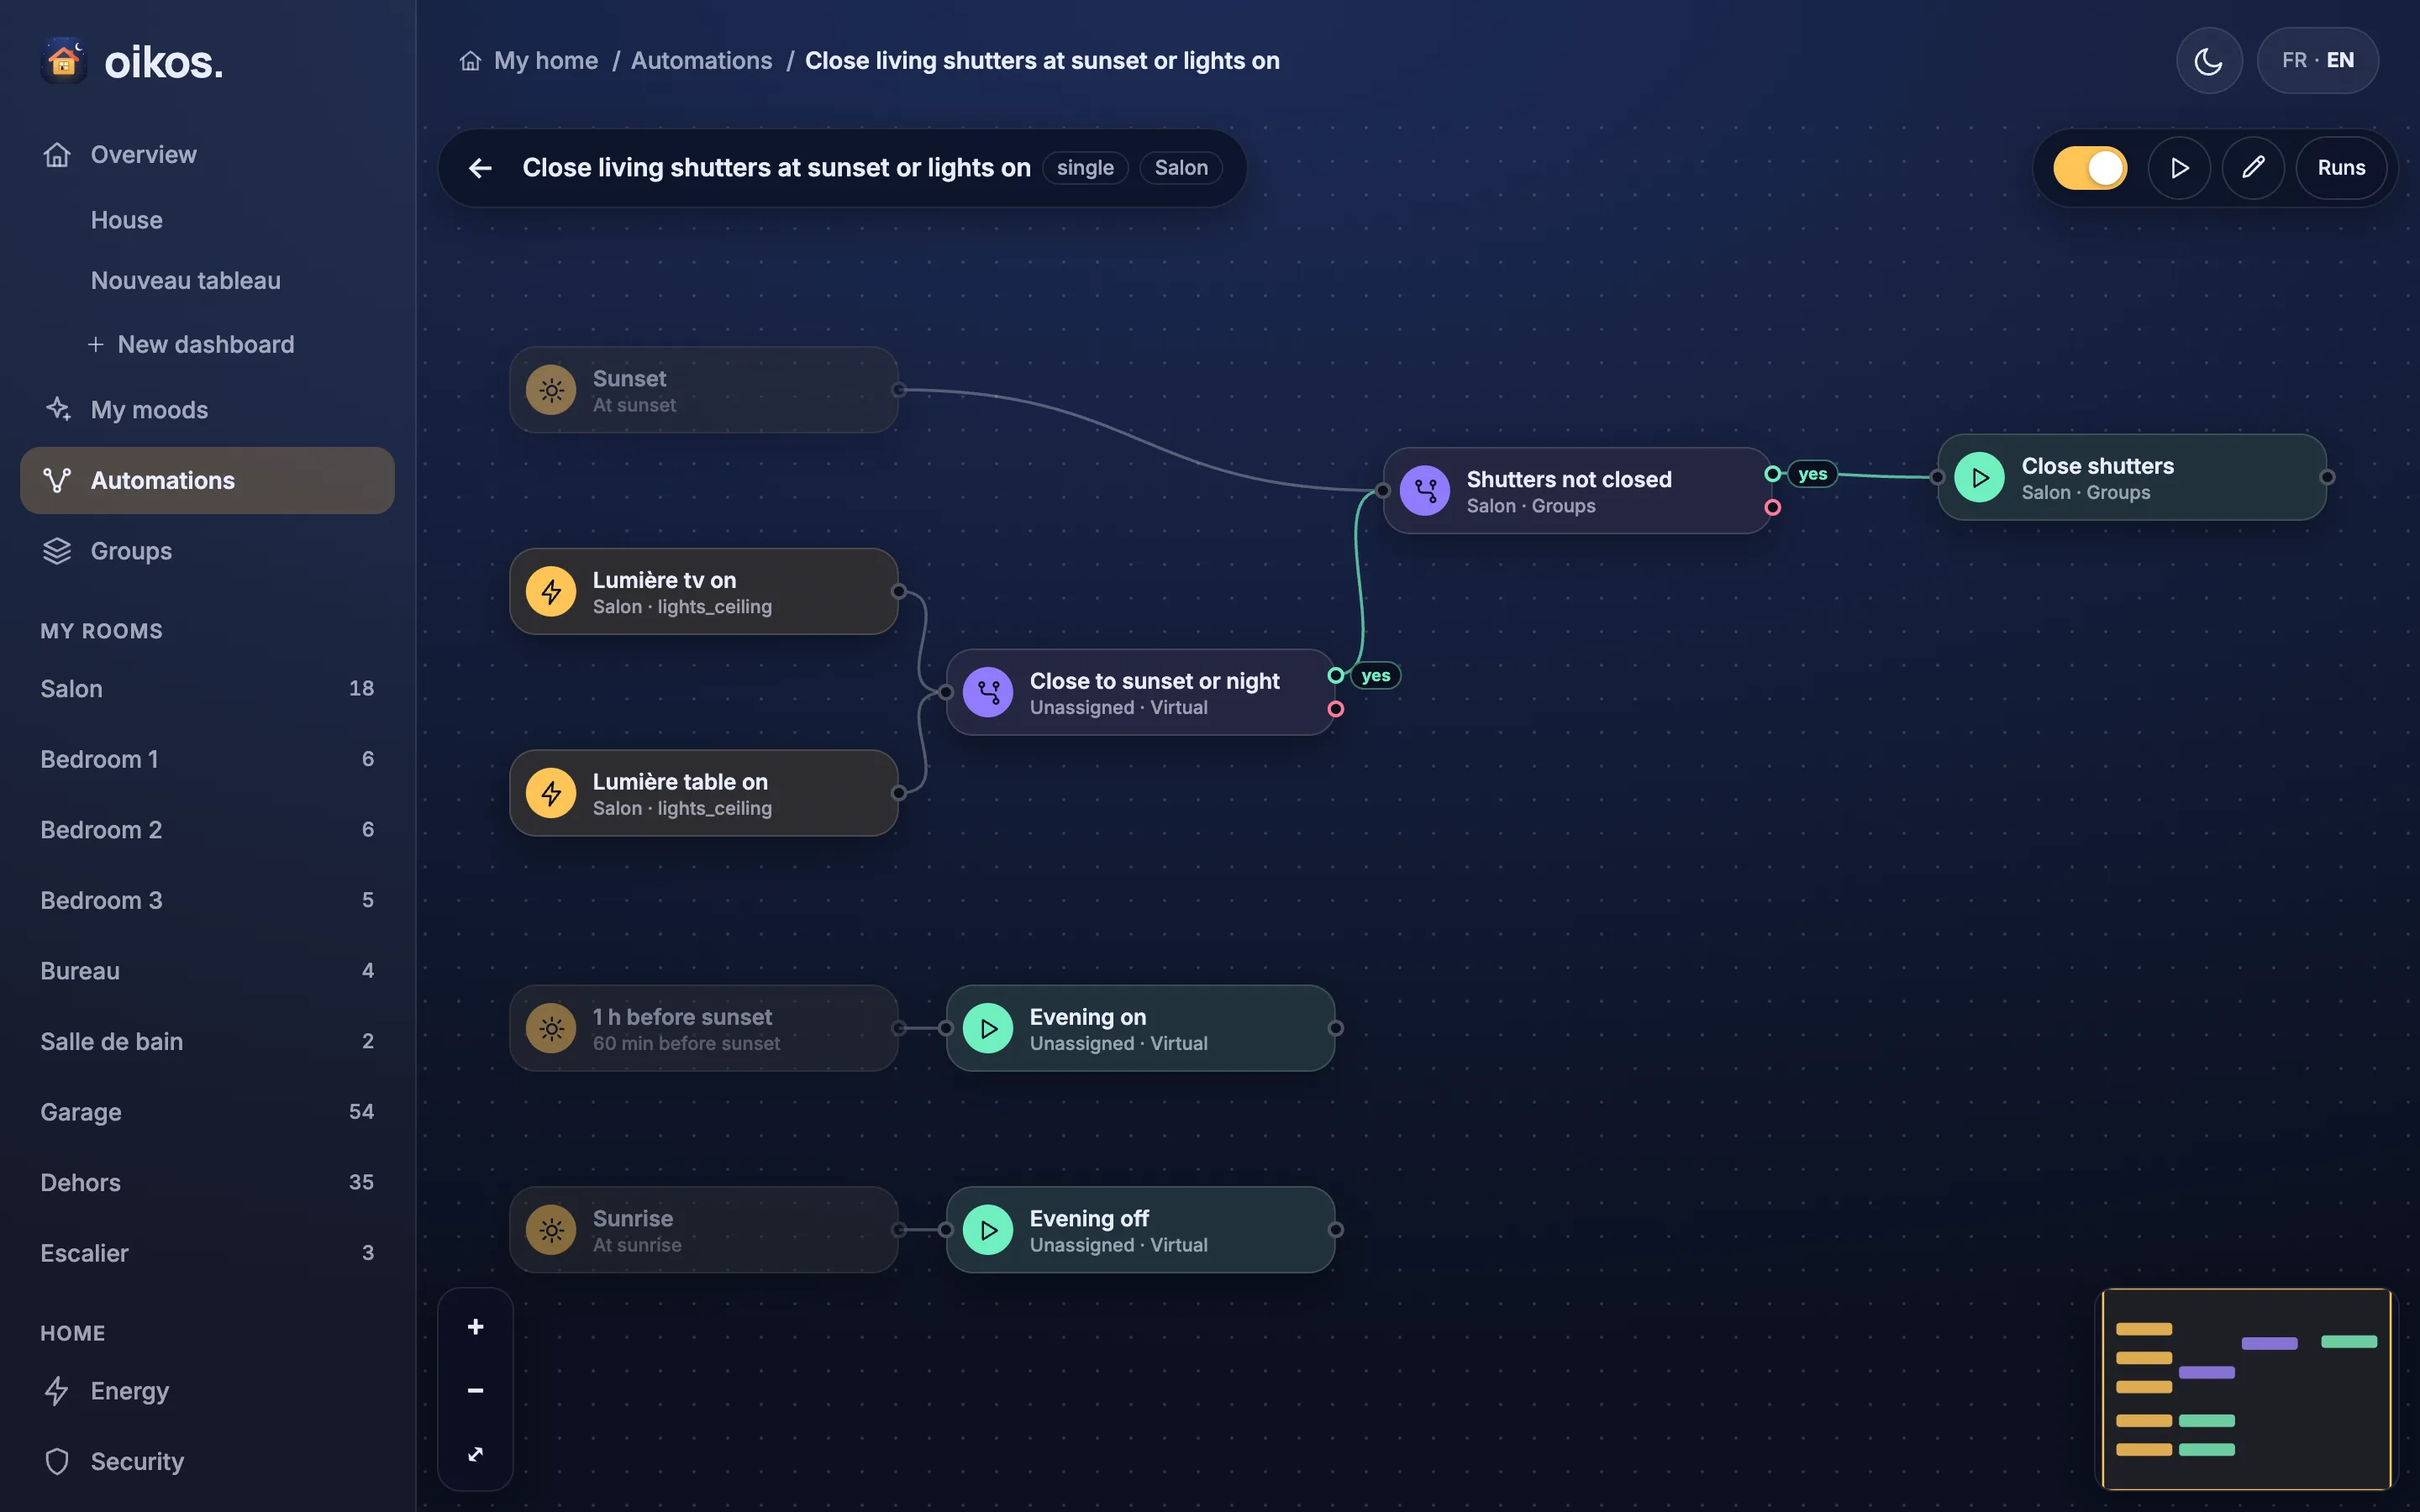Go to My home breadcrumb link
The width and height of the screenshot is (2420, 1512).
tap(546, 61)
